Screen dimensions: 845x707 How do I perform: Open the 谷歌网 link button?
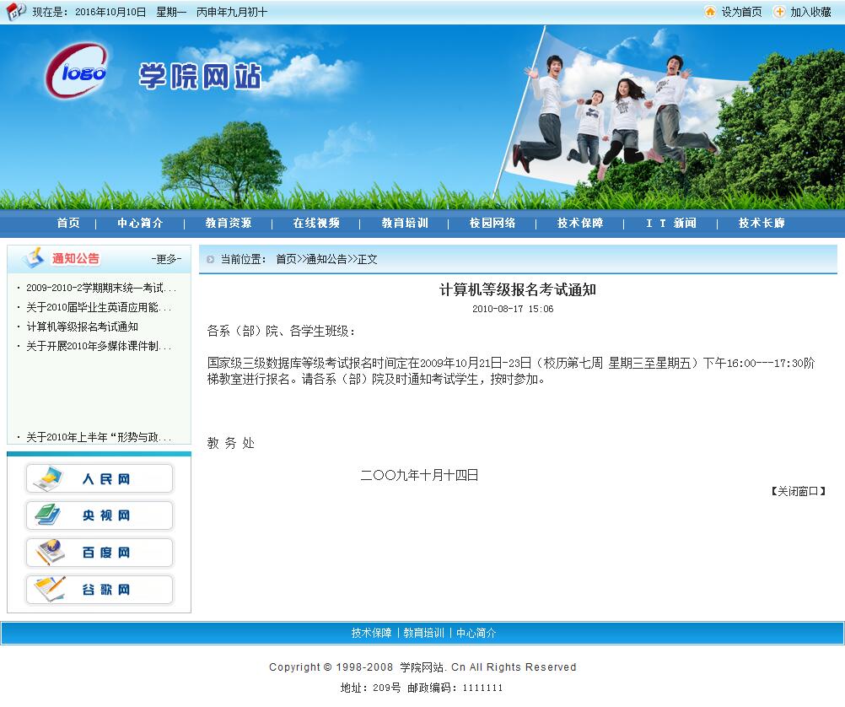[x=100, y=589]
